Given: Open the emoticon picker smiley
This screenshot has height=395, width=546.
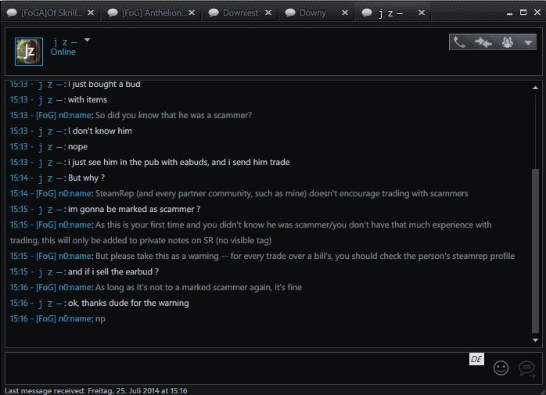Looking at the screenshot, I should tap(501, 368).
